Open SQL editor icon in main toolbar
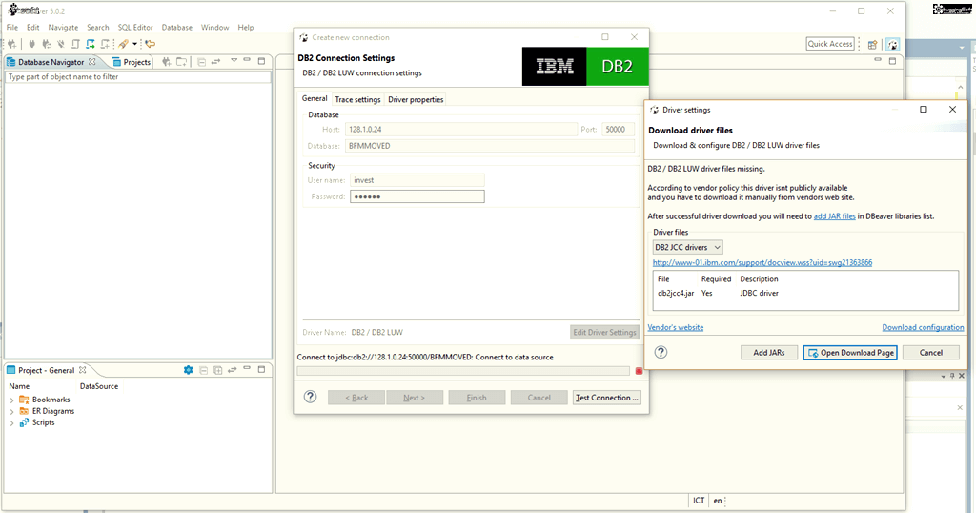976x513 pixels. click(x=75, y=44)
